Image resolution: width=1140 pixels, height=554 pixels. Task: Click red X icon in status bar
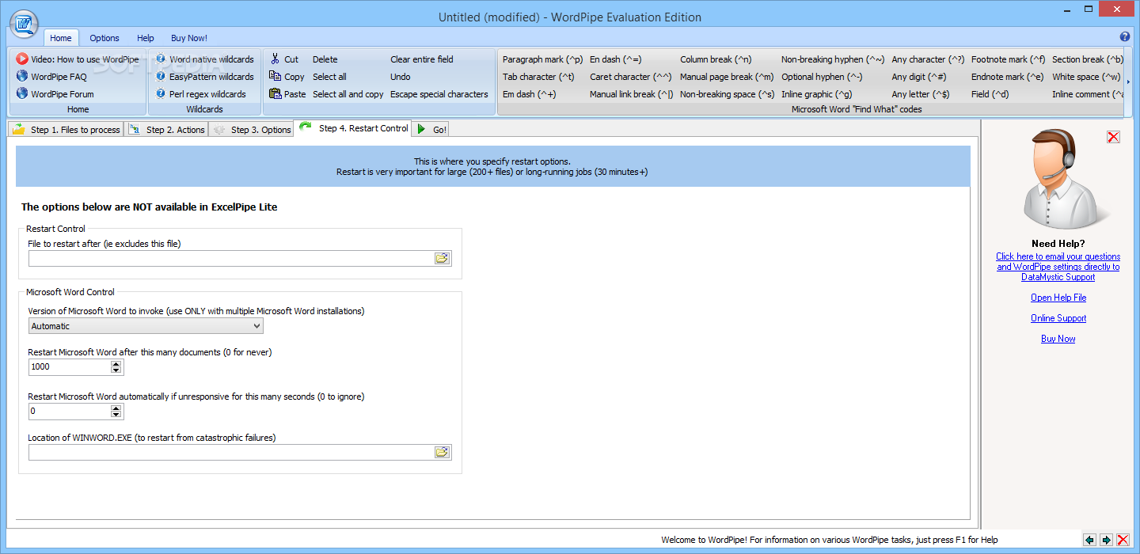(x=1123, y=540)
